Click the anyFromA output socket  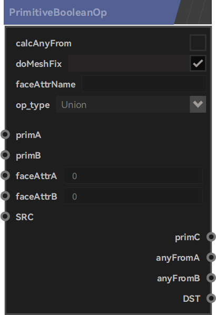click(211, 258)
